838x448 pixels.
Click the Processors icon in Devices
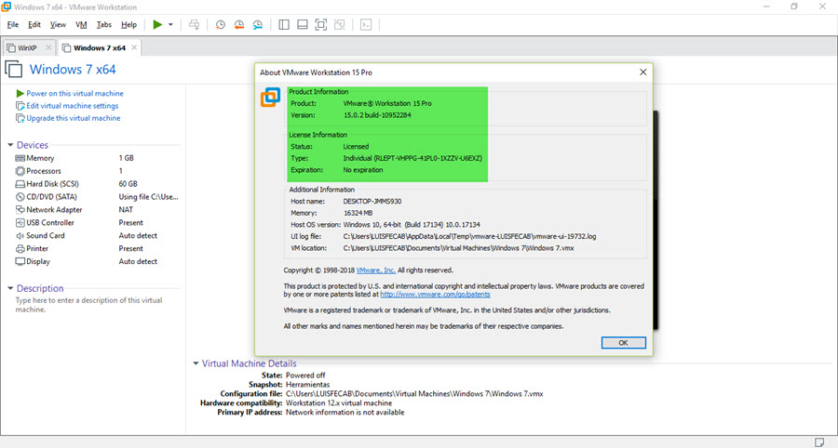(x=20, y=171)
